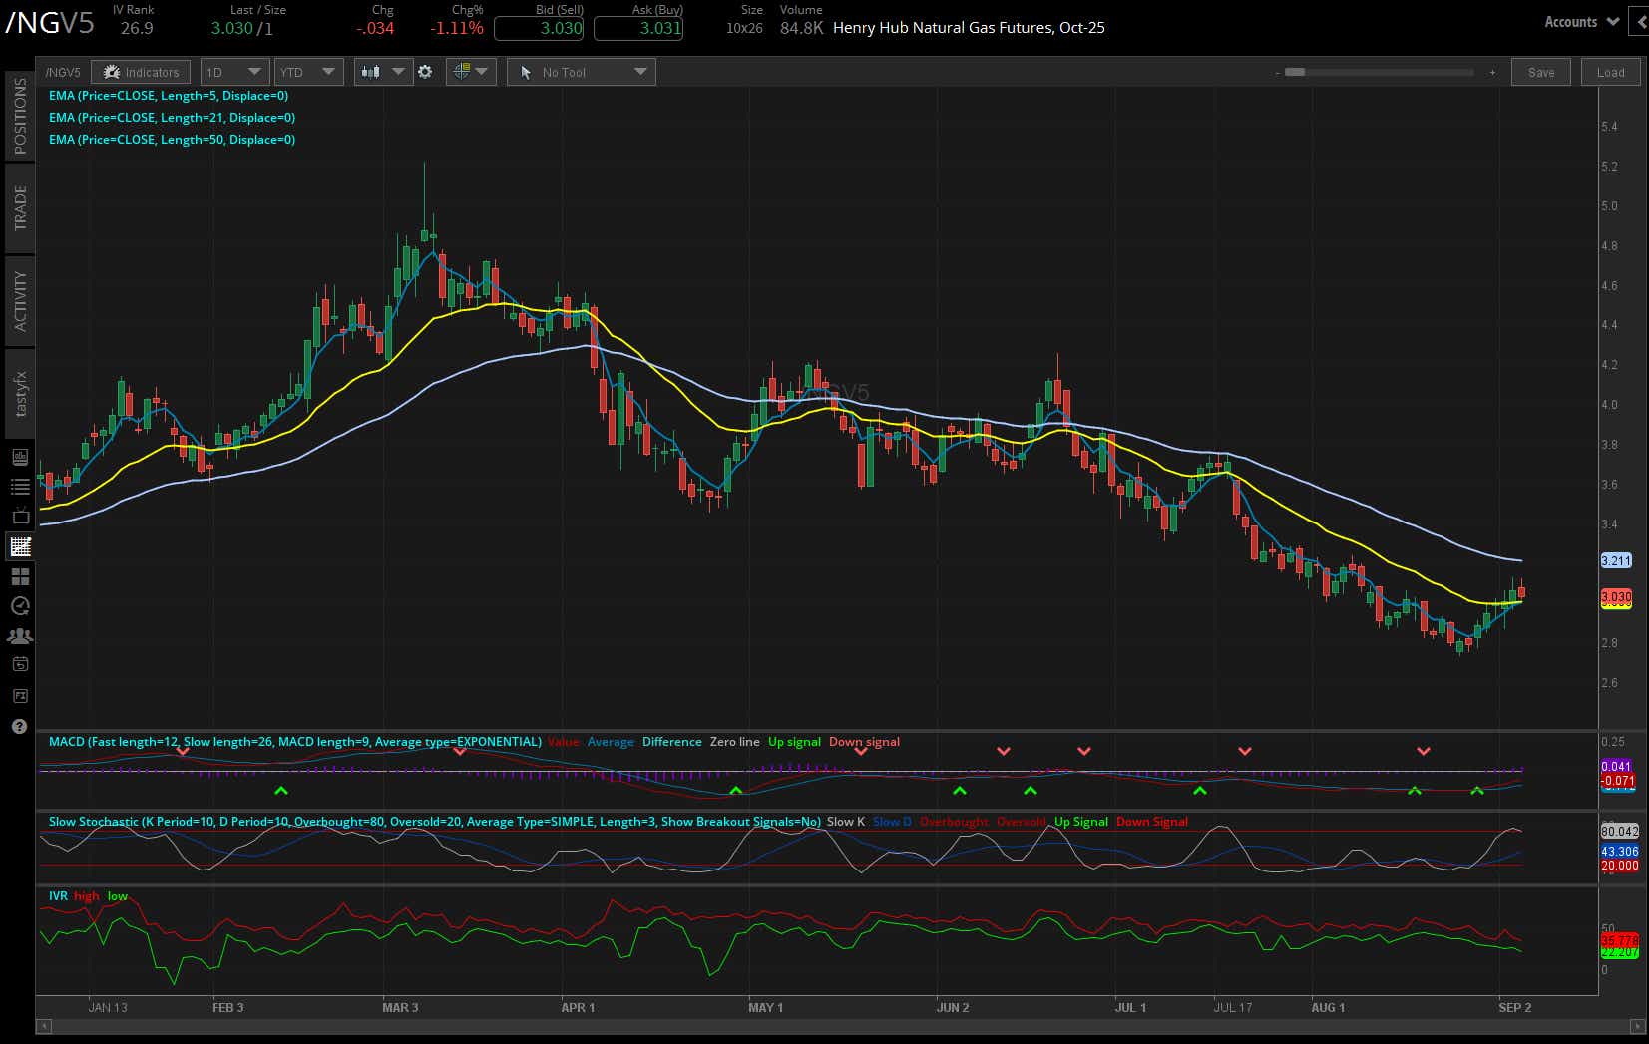Open chart settings gear
The height and width of the screenshot is (1044, 1649).
point(426,71)
